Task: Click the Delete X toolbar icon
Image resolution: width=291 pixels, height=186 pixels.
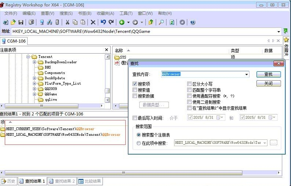Action: pos(93,22)
